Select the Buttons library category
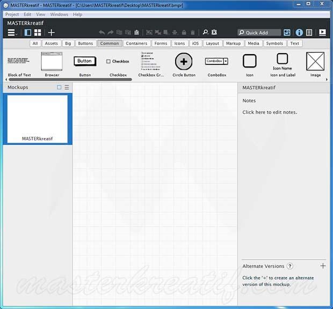Screen dimensions: 333x309 coord(85,43)
